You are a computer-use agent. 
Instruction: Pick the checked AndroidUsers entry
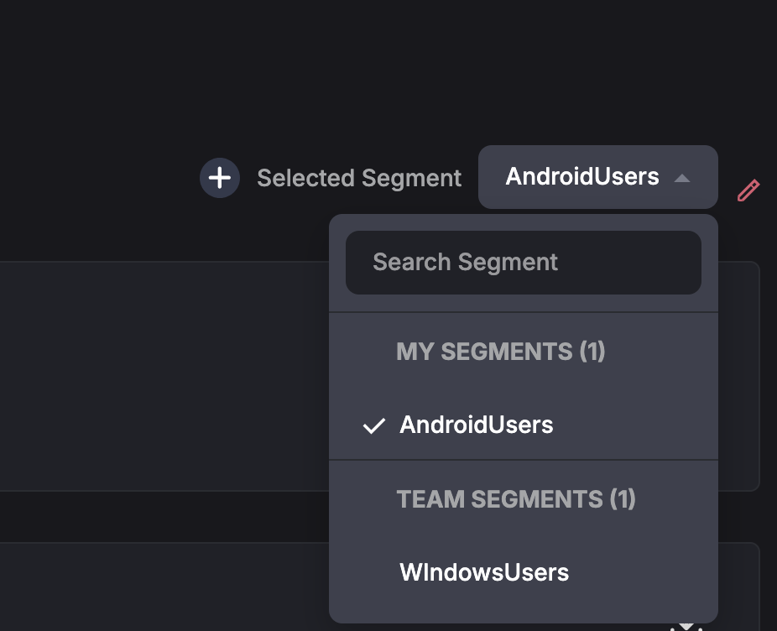[476, 425]
